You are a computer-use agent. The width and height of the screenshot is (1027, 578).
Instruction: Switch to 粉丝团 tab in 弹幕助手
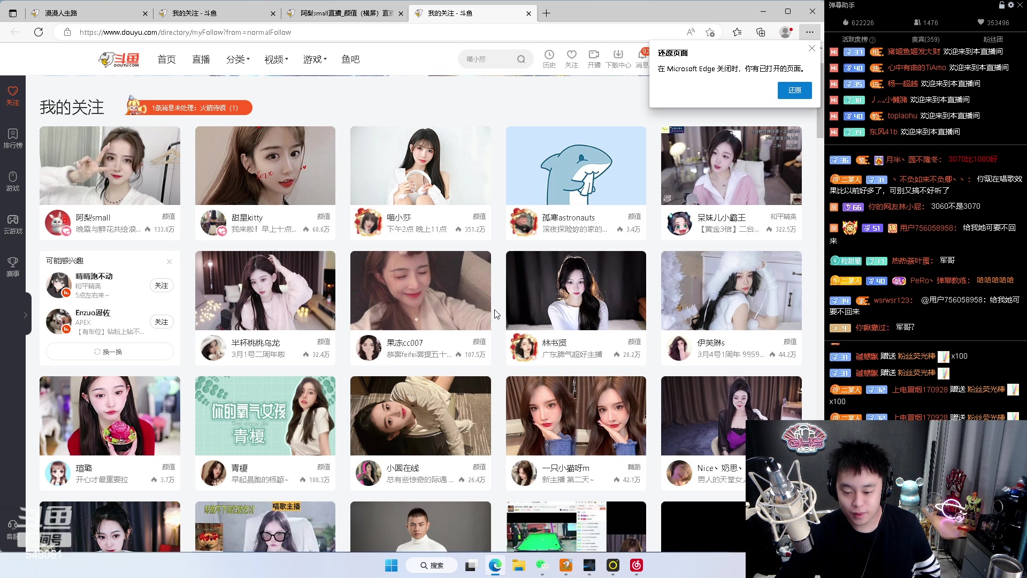click(993, 39)
